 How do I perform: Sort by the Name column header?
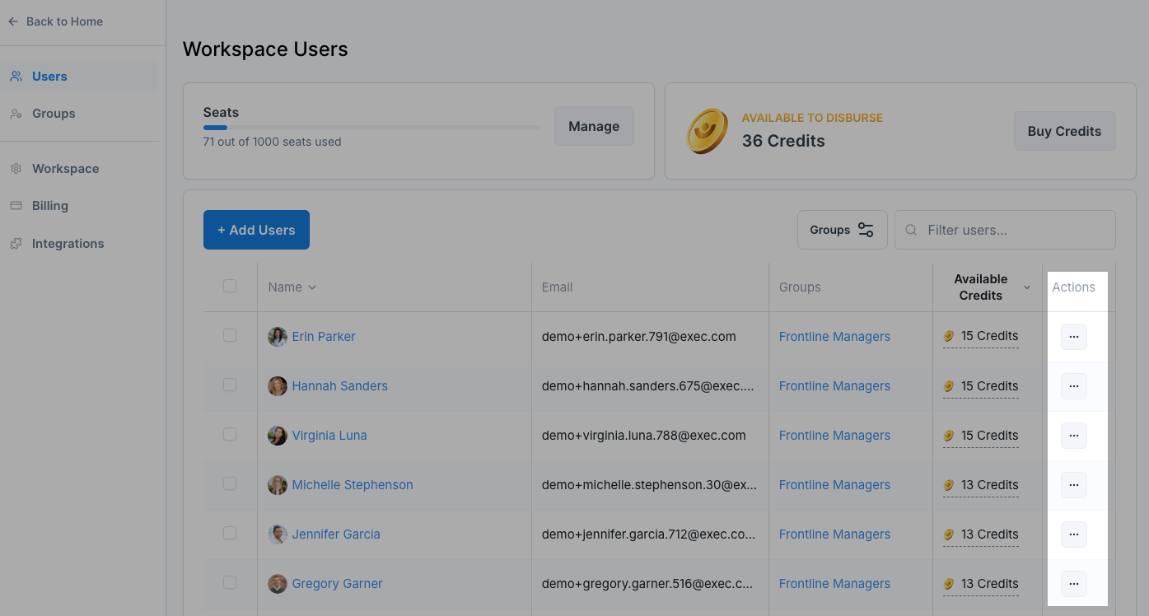(292, 287)
